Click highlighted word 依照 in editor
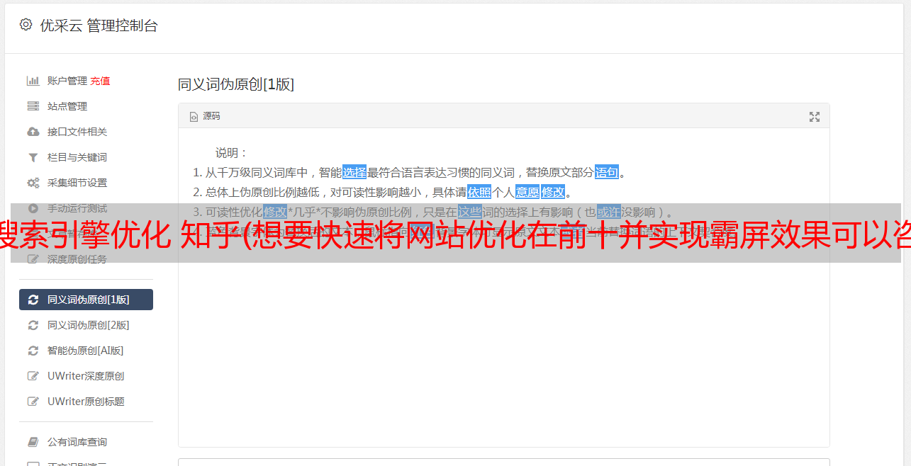911x466 pixels. tap(479, 192)
